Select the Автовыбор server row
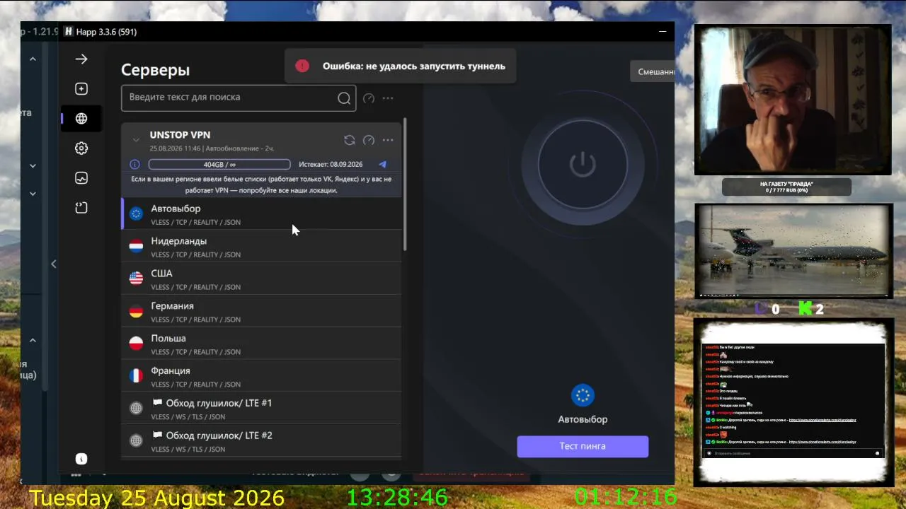 click(261, 214)
